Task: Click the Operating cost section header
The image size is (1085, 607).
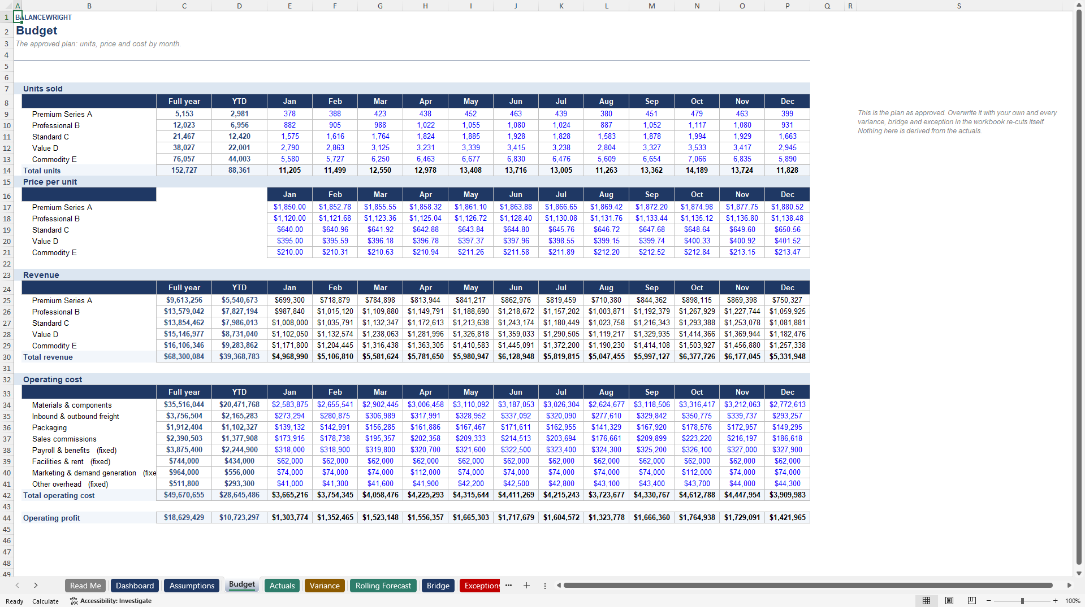Action: click(53, 379)
